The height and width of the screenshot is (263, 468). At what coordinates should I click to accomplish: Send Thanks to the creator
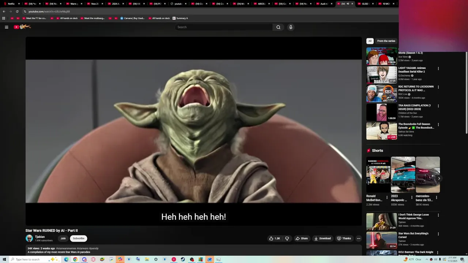point(344,239)
